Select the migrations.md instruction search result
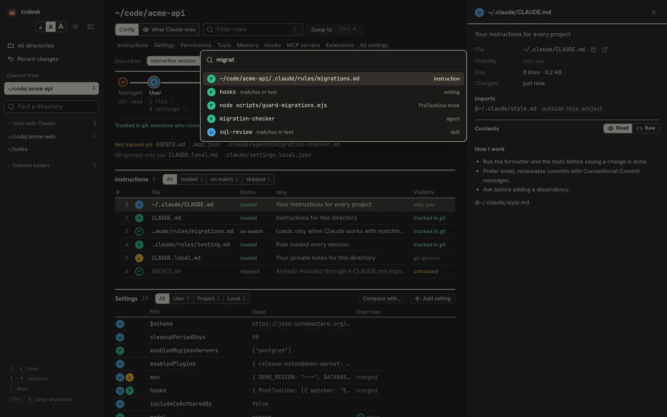667x417 pixels. click(x=333, y=79)
